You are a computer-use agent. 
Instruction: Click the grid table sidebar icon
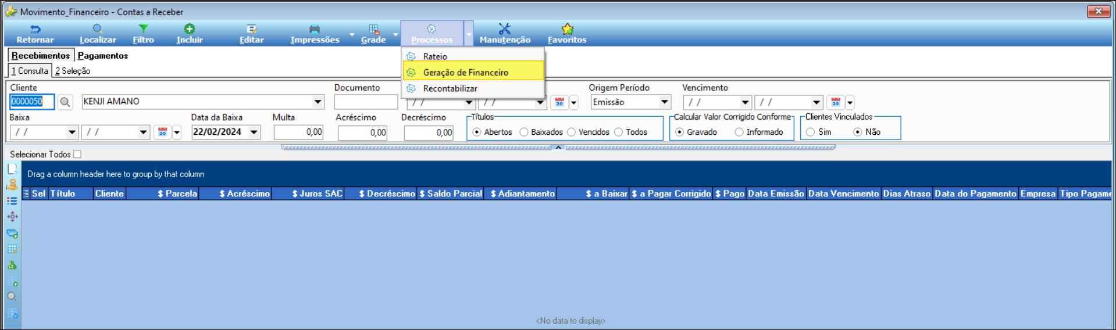coord(12,249)
